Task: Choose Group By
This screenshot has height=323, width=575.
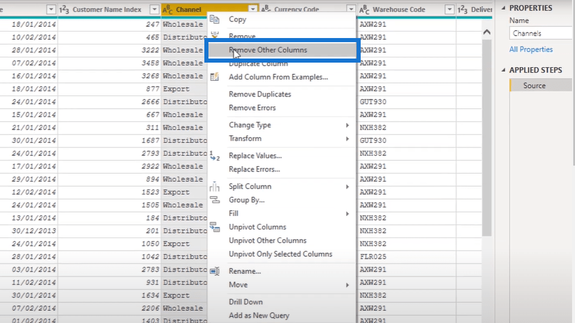Action: coord(282,200)
